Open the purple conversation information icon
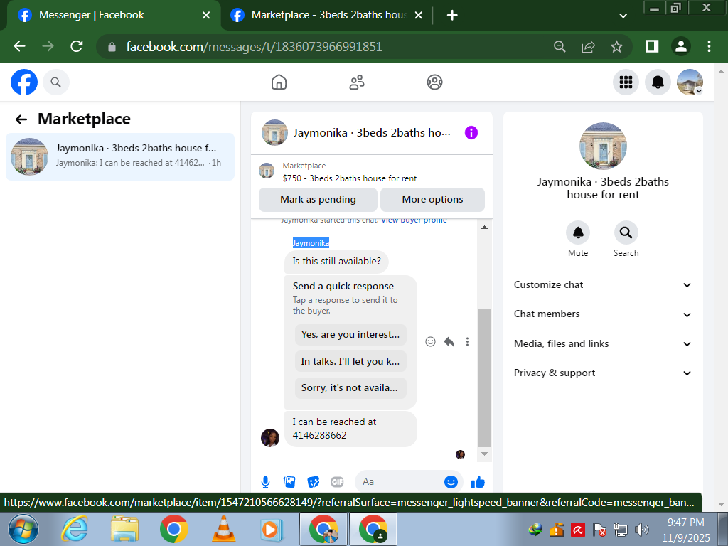728x546 pixels. (471, 133)
